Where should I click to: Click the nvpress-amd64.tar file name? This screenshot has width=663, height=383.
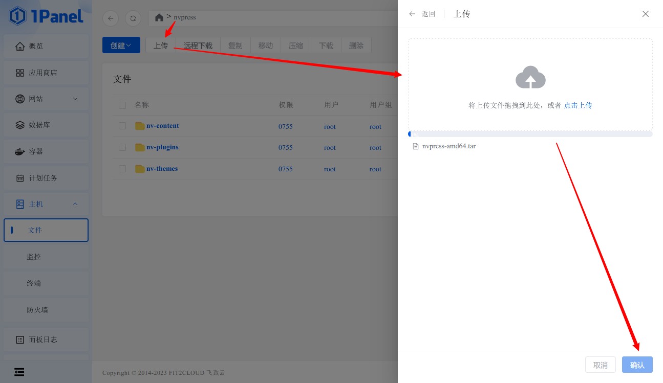click(449, 146)
